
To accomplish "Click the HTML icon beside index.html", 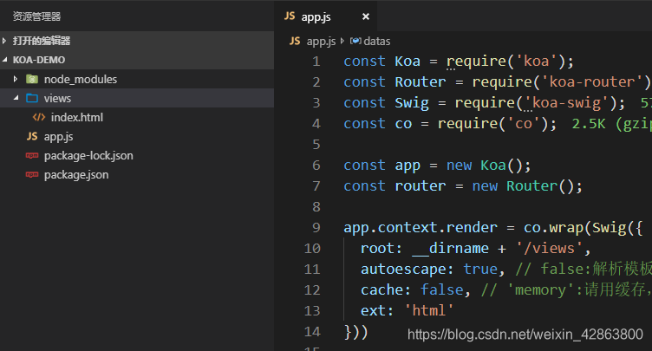I will (x=39, y=117).
